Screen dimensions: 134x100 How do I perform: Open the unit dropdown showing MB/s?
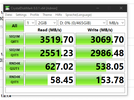click(116, 23)
